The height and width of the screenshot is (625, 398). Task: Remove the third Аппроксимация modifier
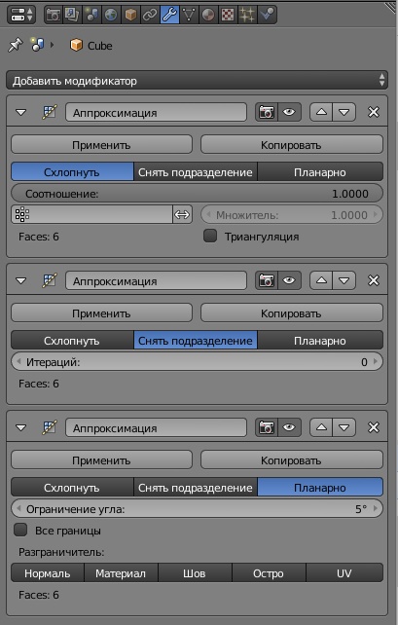(x=374, y=427)
